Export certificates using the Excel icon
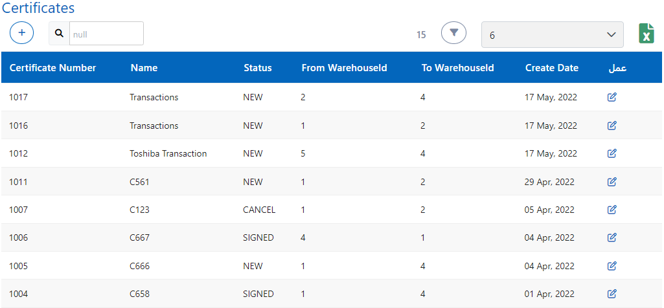 coord(646,34)
